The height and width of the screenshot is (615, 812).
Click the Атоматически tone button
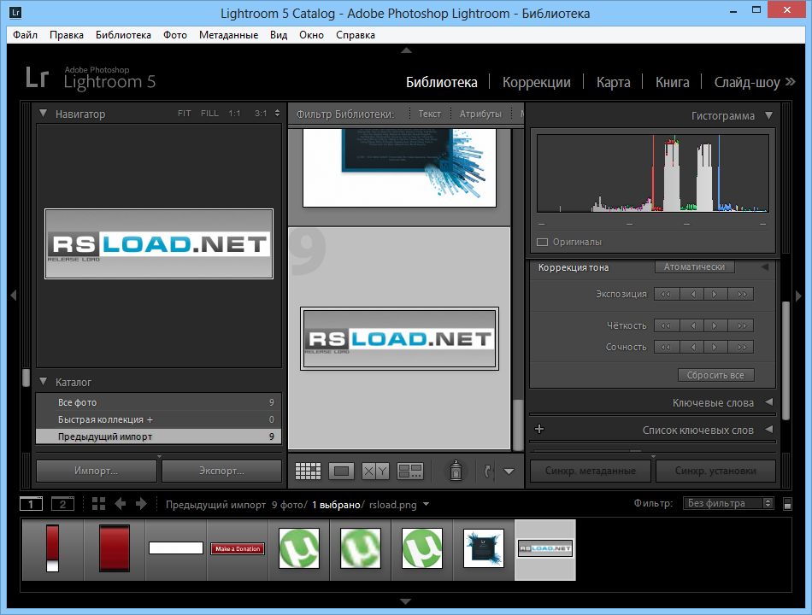(x=694, y=266)
